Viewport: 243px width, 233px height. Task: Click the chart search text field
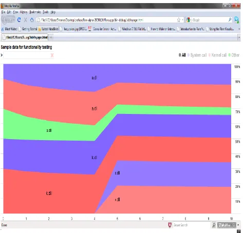coord(27,55)
